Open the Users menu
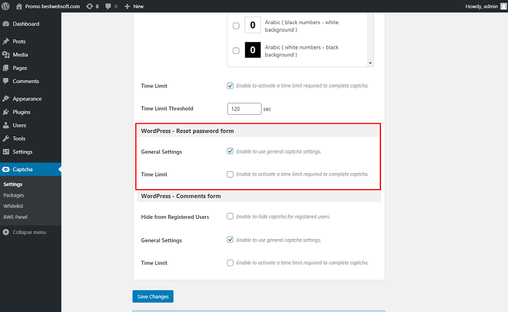This screenshot has width=508, height=312. coord(30,126)
